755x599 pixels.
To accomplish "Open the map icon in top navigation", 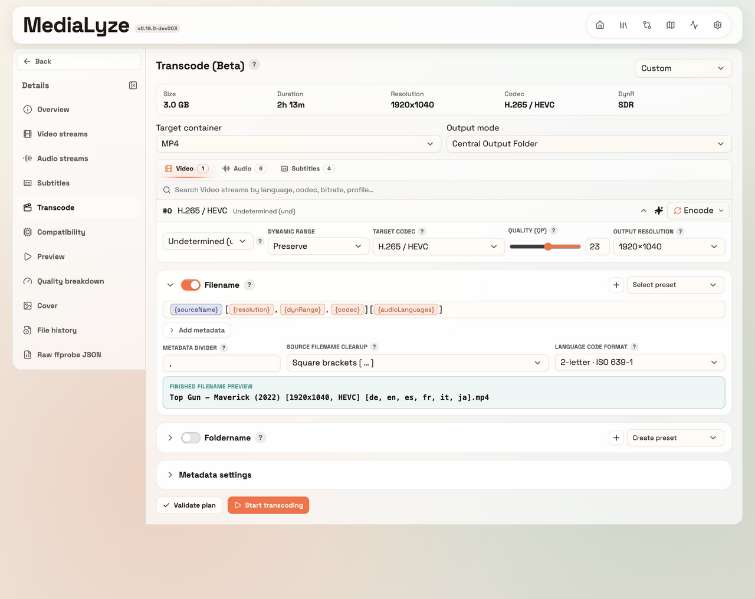I will pos(671,25).
